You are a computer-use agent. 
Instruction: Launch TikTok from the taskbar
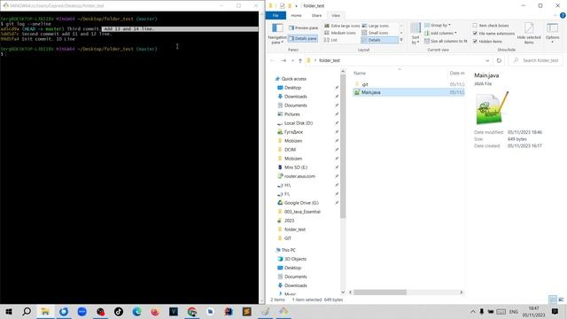point(119,311)
